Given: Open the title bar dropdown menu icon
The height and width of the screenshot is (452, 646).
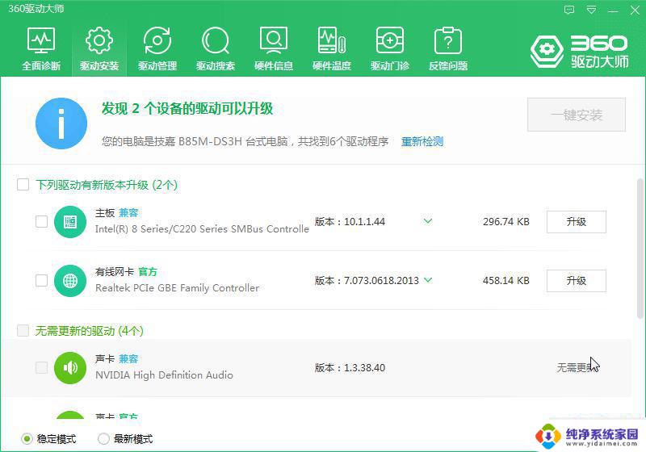Looking at the screenshot, I should coord(592,10).
